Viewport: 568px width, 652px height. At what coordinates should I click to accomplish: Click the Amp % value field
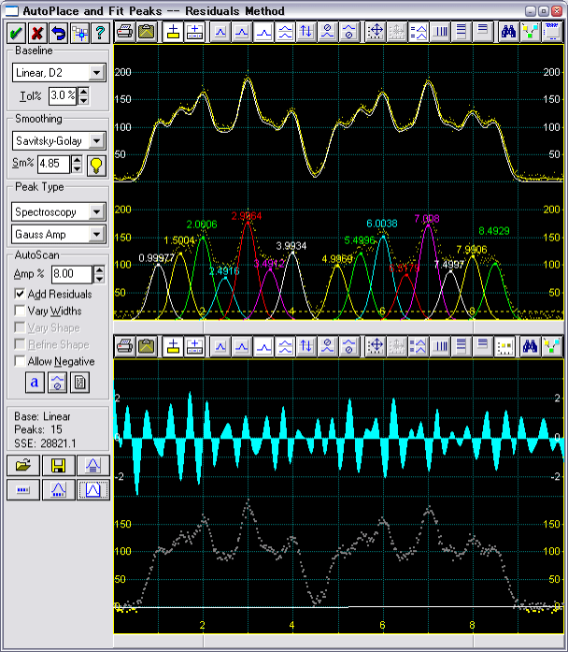[x=71, y=274]
